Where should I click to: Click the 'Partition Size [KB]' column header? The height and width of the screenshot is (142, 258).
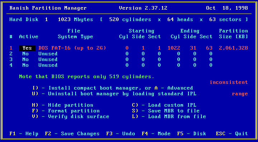point(234,34)
